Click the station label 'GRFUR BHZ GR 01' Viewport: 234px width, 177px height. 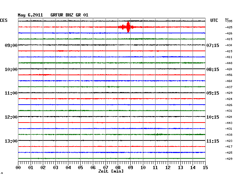69,15
